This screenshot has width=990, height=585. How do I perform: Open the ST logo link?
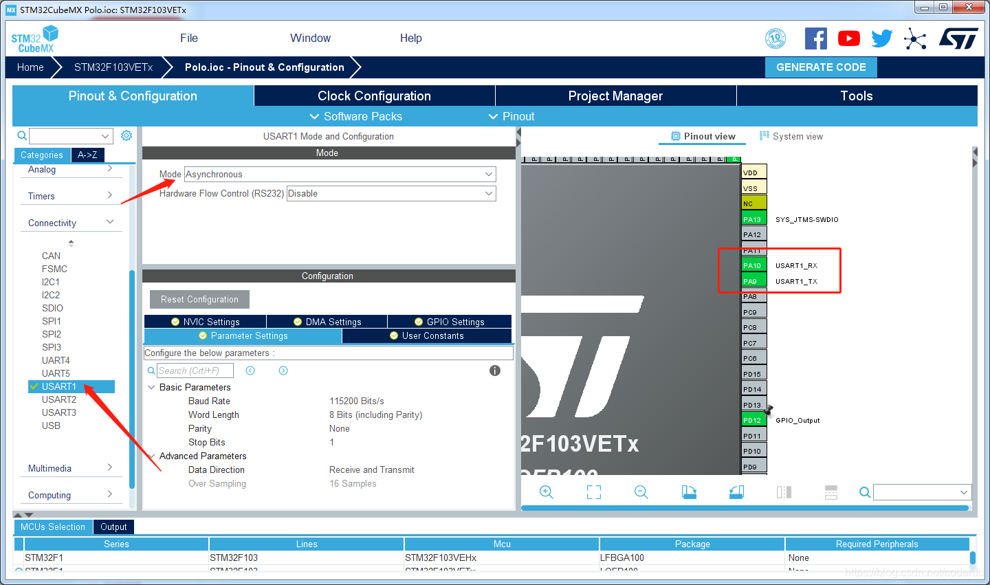click(958, 38)
